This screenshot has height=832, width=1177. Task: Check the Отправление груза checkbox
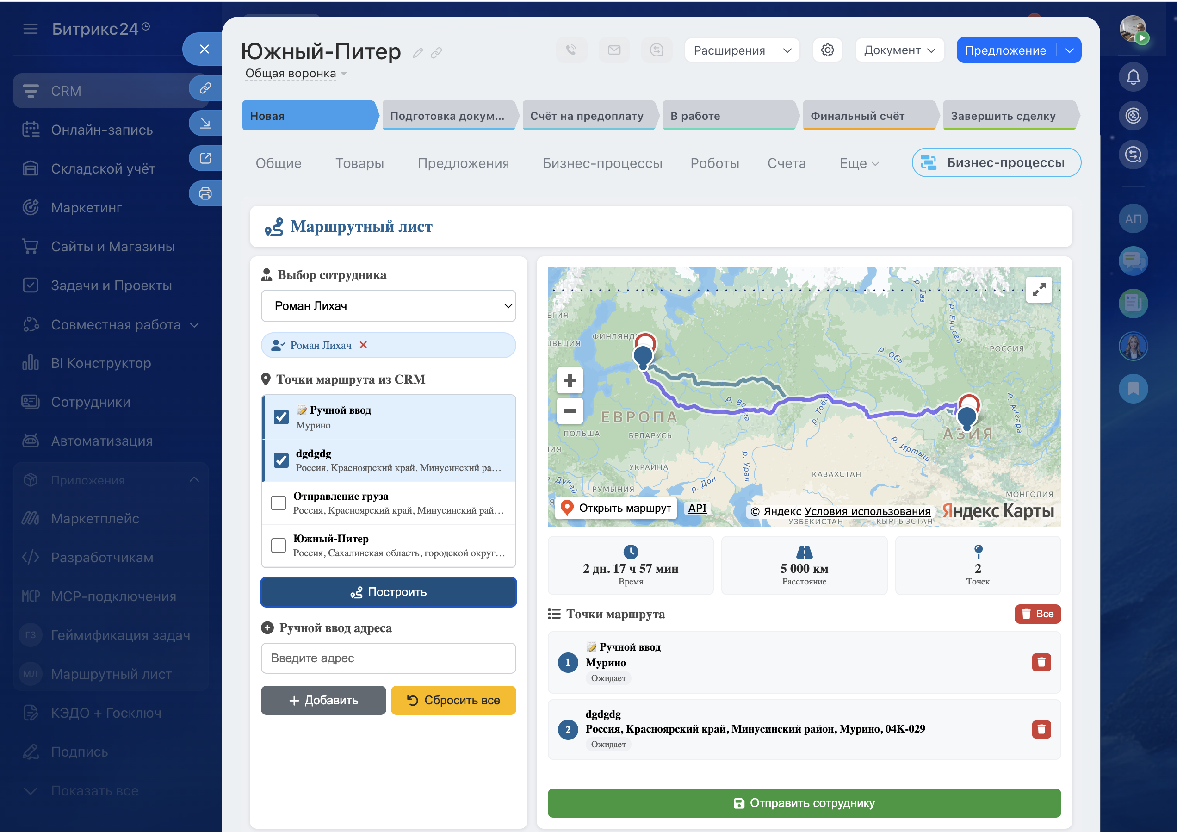point(279,503)
